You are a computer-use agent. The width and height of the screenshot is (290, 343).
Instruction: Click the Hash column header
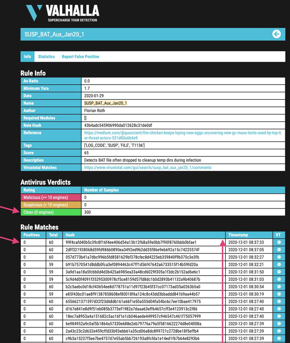point(144,235)
